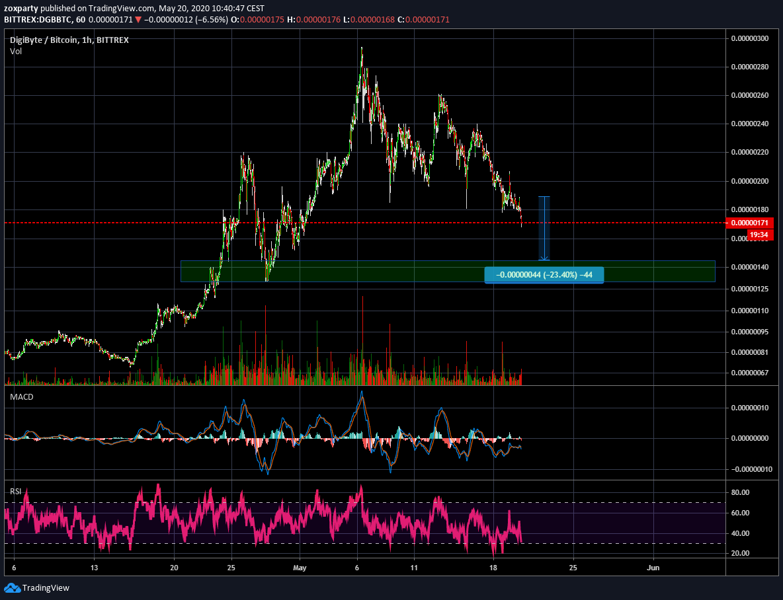The image size is (783, 600).
Task: Click the 0.00000140 price axis label
Action: click(x=749, y=267)
